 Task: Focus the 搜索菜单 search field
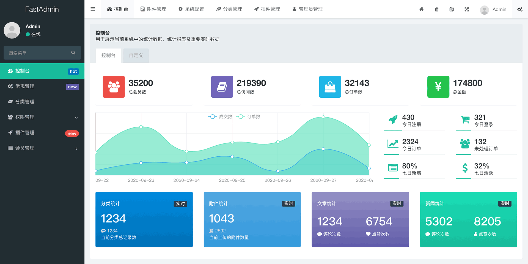pos(37,53)
